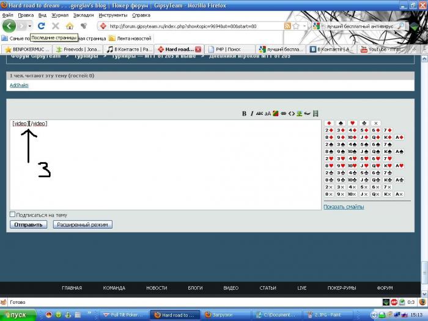Switch to Full Tilt Poker taskbar window
This screenshot has width=428, height=321.
[124, 315]
